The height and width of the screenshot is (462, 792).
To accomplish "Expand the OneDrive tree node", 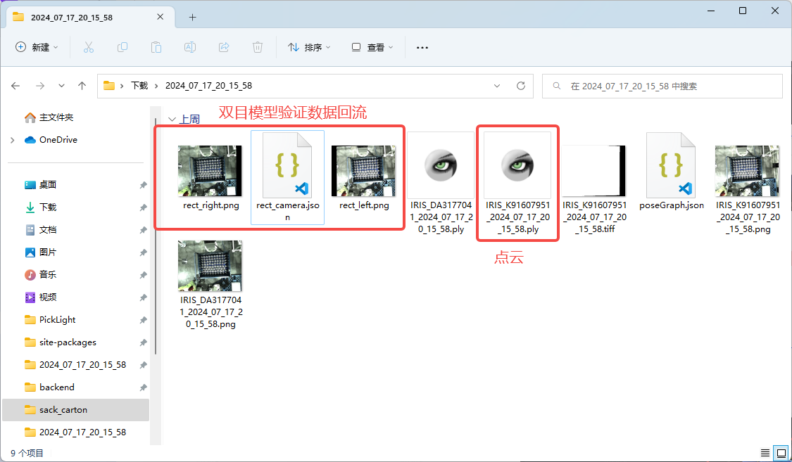I will coord(13,140).
